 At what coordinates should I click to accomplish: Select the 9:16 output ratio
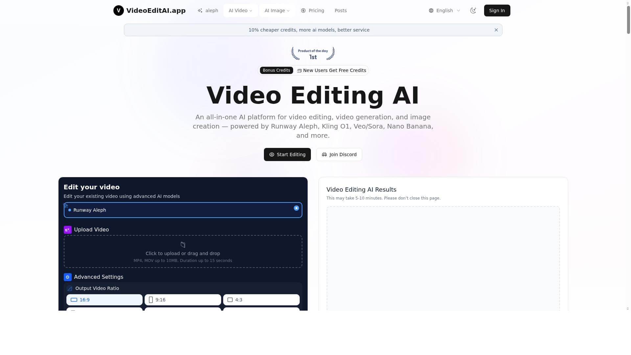tap(183, 300)
